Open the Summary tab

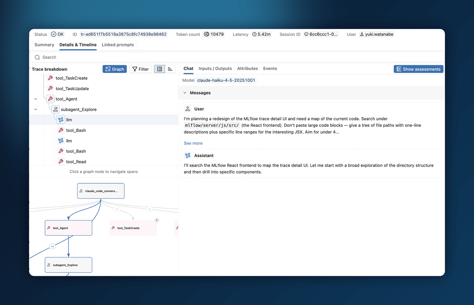44,45
